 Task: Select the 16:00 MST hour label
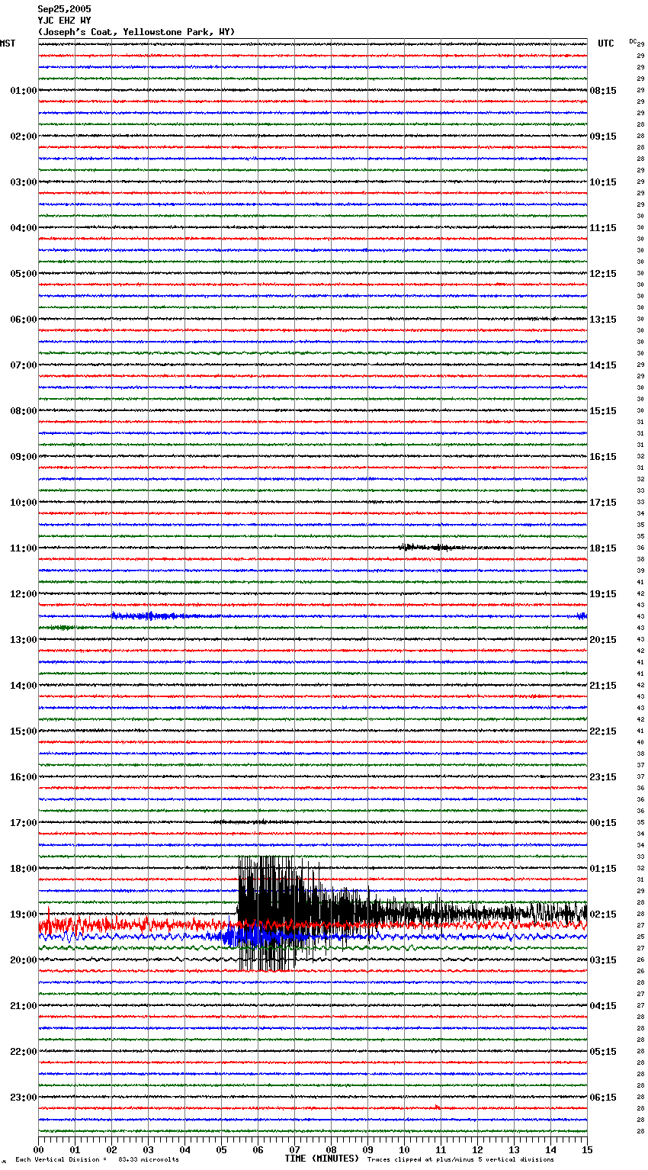click(x=24, y=777)
